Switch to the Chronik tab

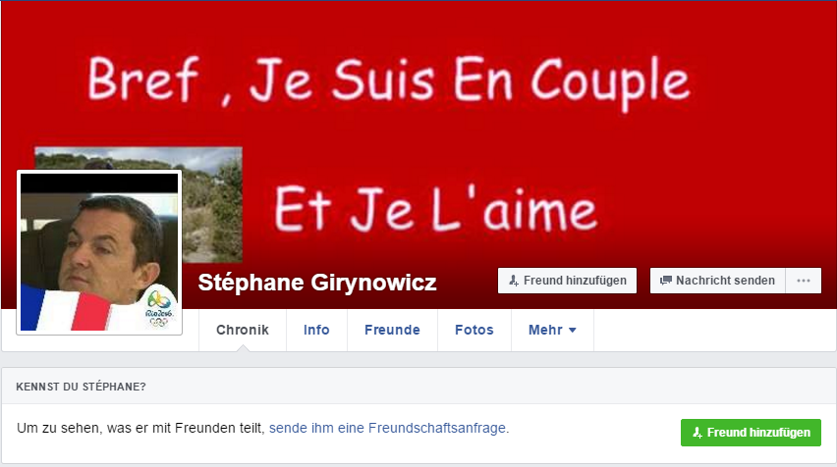pos(243,330)
